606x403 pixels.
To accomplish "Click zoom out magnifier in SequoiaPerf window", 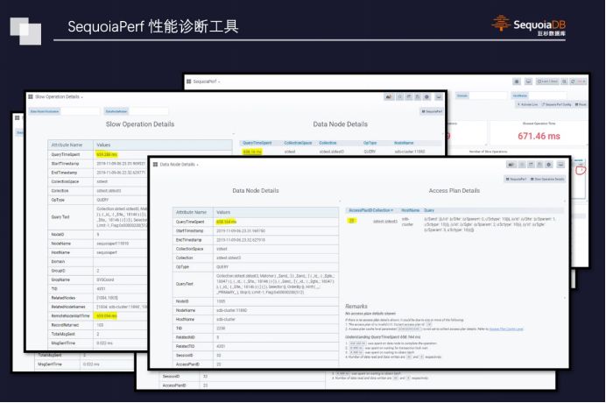I will click(x=564, y=81).
